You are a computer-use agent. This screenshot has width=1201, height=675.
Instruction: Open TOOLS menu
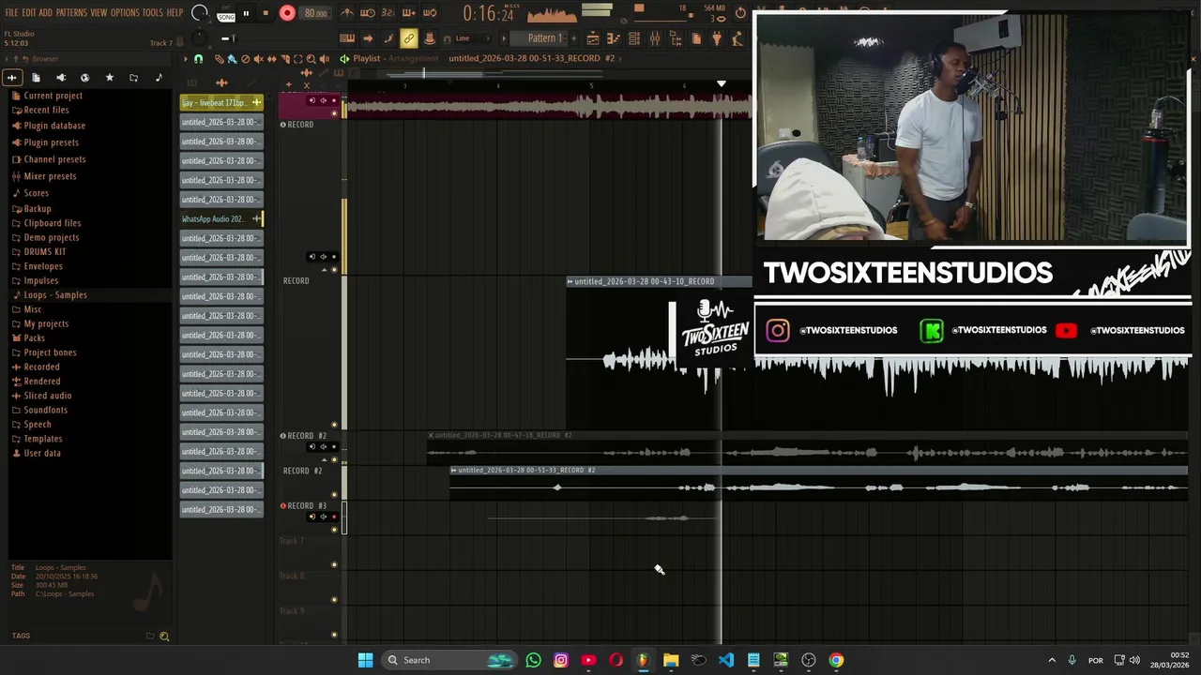[153, 12]
